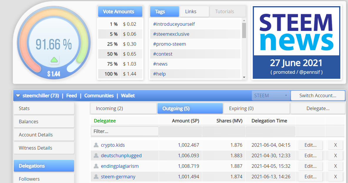Click Switch Account... button
This screenshot has width=348, height=183.
coord(318,96)
